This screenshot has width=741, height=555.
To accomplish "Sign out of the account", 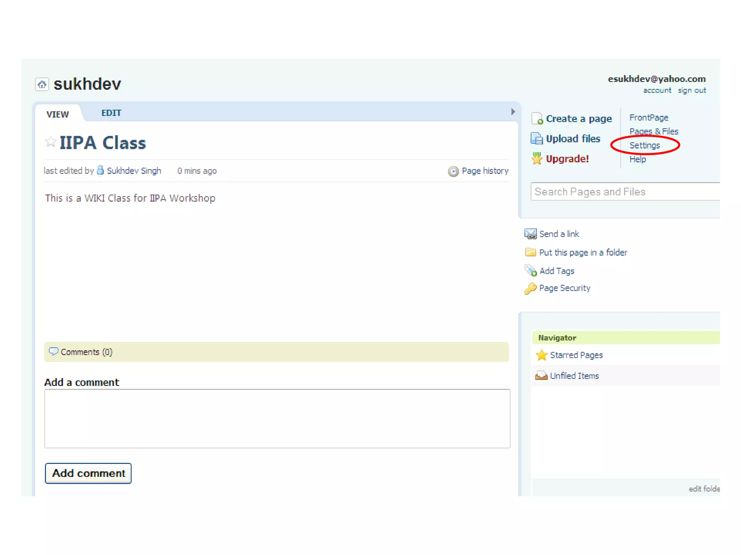I will click(x=691, y=90).
